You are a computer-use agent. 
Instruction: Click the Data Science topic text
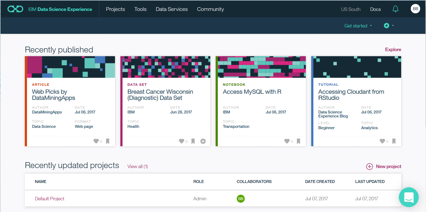[44, 127]
